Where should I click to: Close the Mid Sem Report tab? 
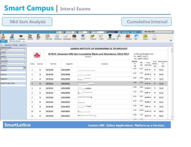[24, 41]
